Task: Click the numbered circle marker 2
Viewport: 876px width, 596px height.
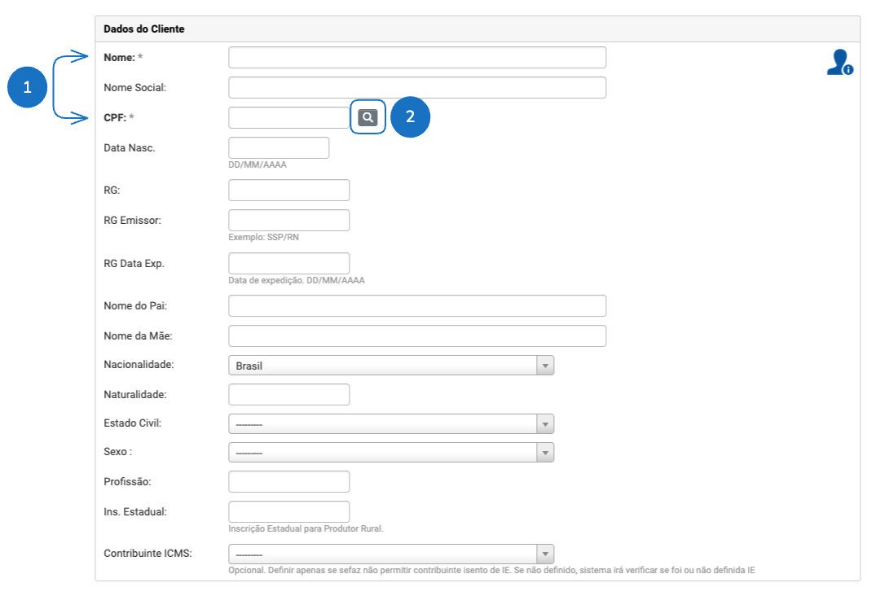Action: (410, 117)
